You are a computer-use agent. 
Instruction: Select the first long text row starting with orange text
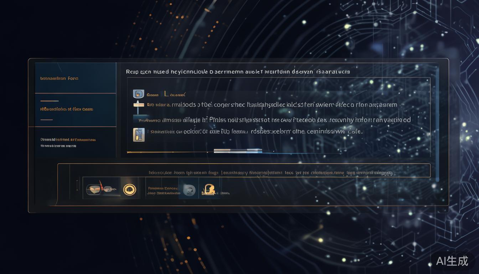coord(272,105)
